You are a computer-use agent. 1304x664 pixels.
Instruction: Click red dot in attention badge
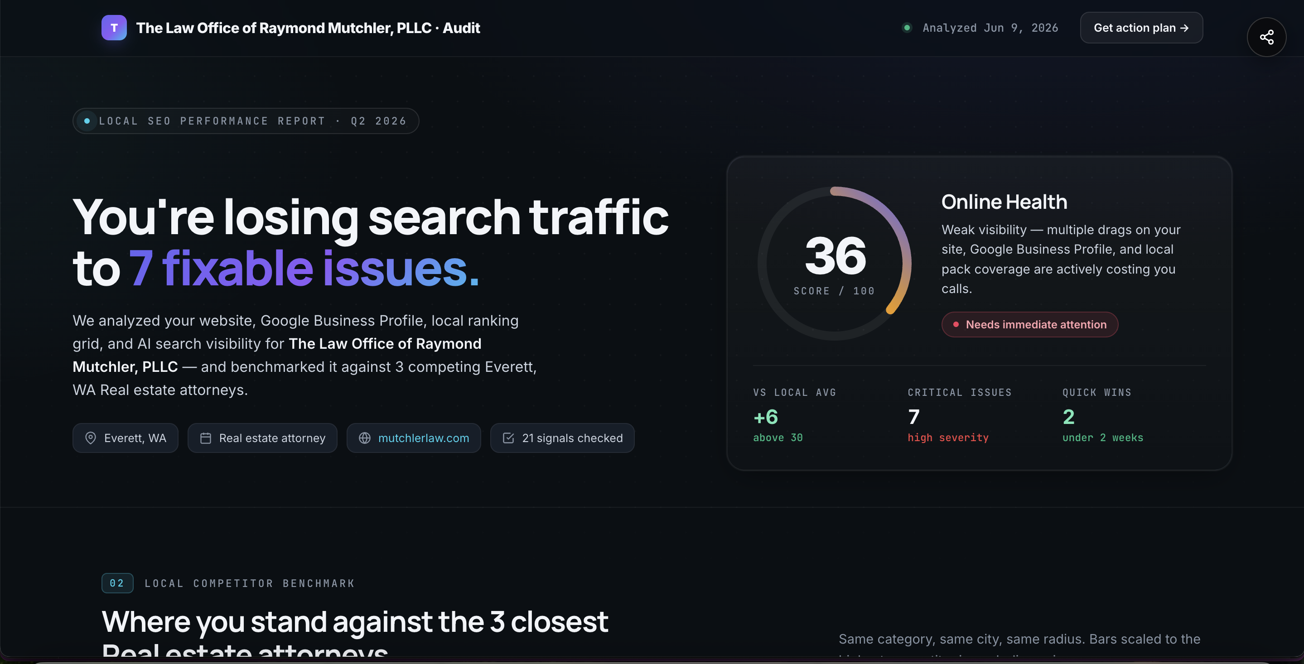click(x=956, y=324)
